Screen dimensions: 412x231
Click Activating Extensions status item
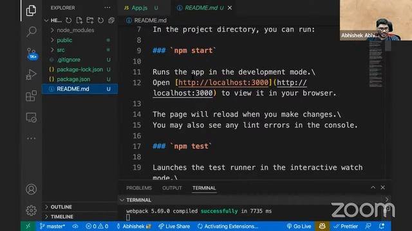point(227,227)
